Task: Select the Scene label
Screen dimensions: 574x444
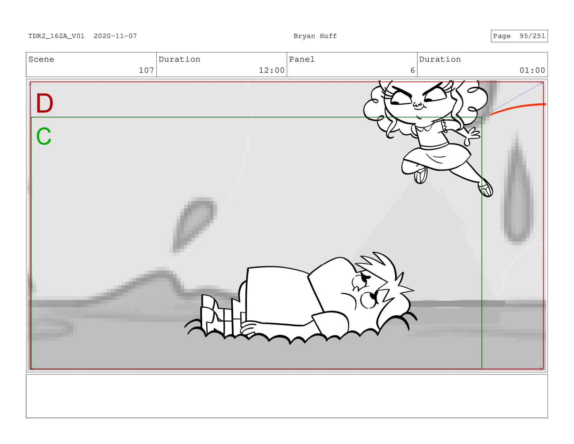Action: 41,59
